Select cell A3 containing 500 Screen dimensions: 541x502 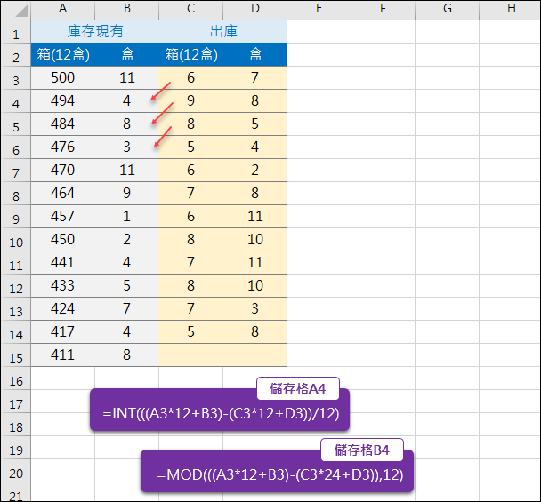pyautogui.click(x=63, y=77)
